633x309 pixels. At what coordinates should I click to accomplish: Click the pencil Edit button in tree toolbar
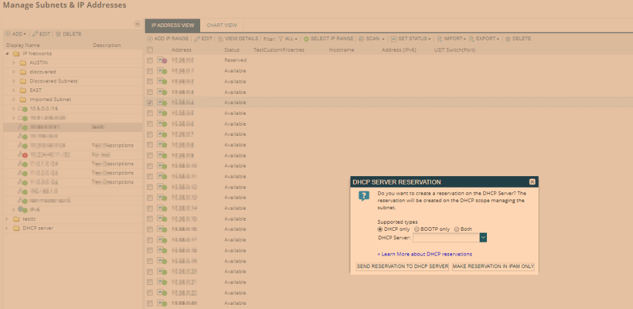tap(41, 34)
